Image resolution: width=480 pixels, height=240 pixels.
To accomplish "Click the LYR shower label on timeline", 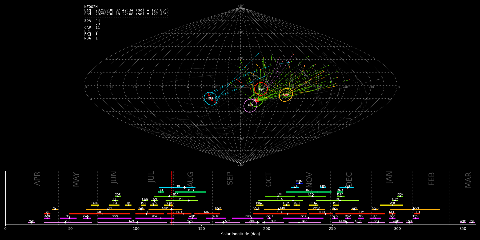I will [47, 212].
